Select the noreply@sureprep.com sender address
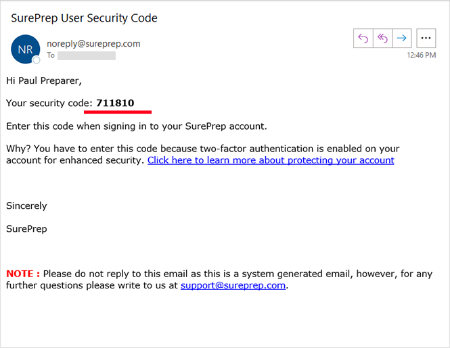Image resolution: width=450 pixels, height=348 pixels. coord(93,44)
